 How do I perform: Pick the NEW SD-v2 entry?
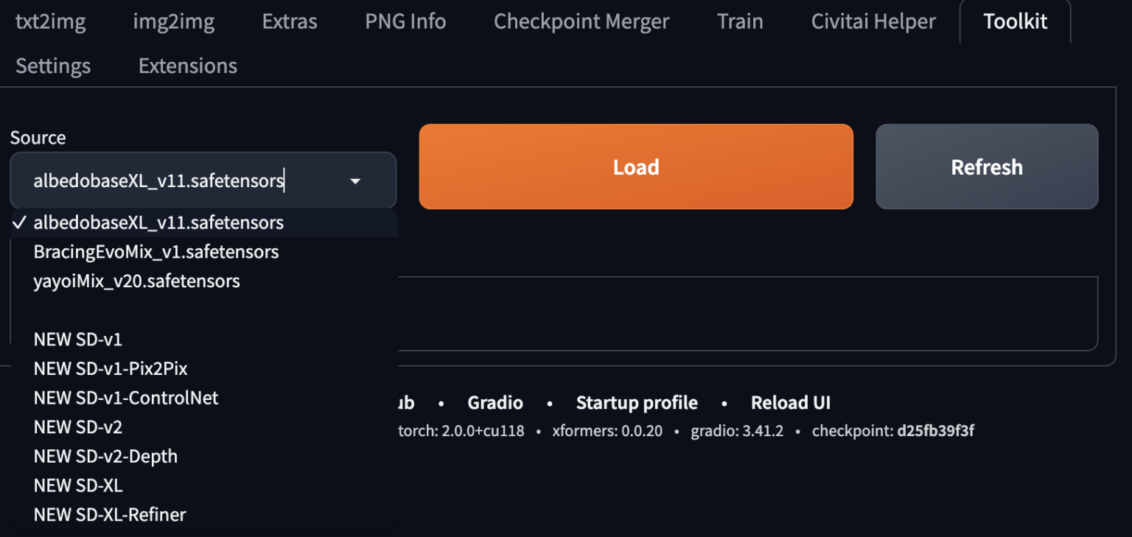[x=77, y=427]
